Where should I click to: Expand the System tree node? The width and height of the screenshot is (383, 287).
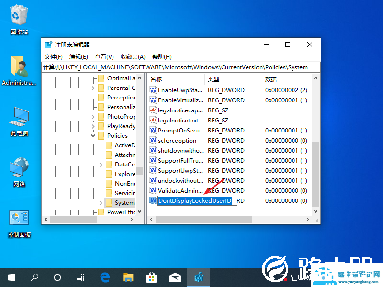point(101,203)
